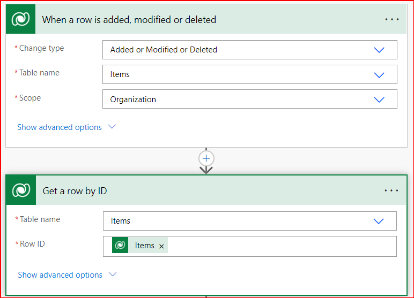
Task: Click the "Organization" value in the Scope field
Action: [133, 100]
